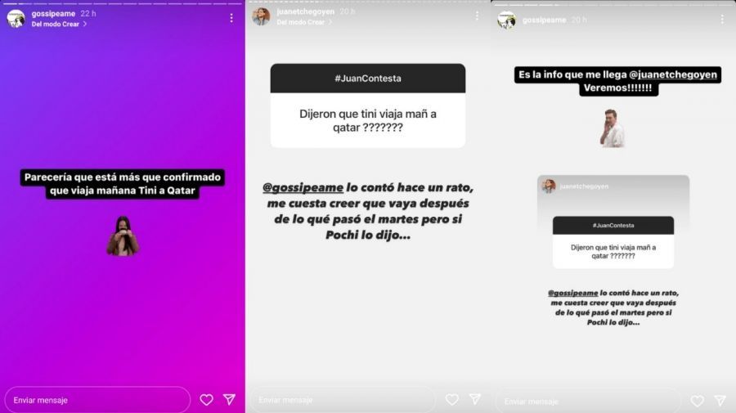Open three-dot menu on juanetchegoyen story

click(477, 16)
